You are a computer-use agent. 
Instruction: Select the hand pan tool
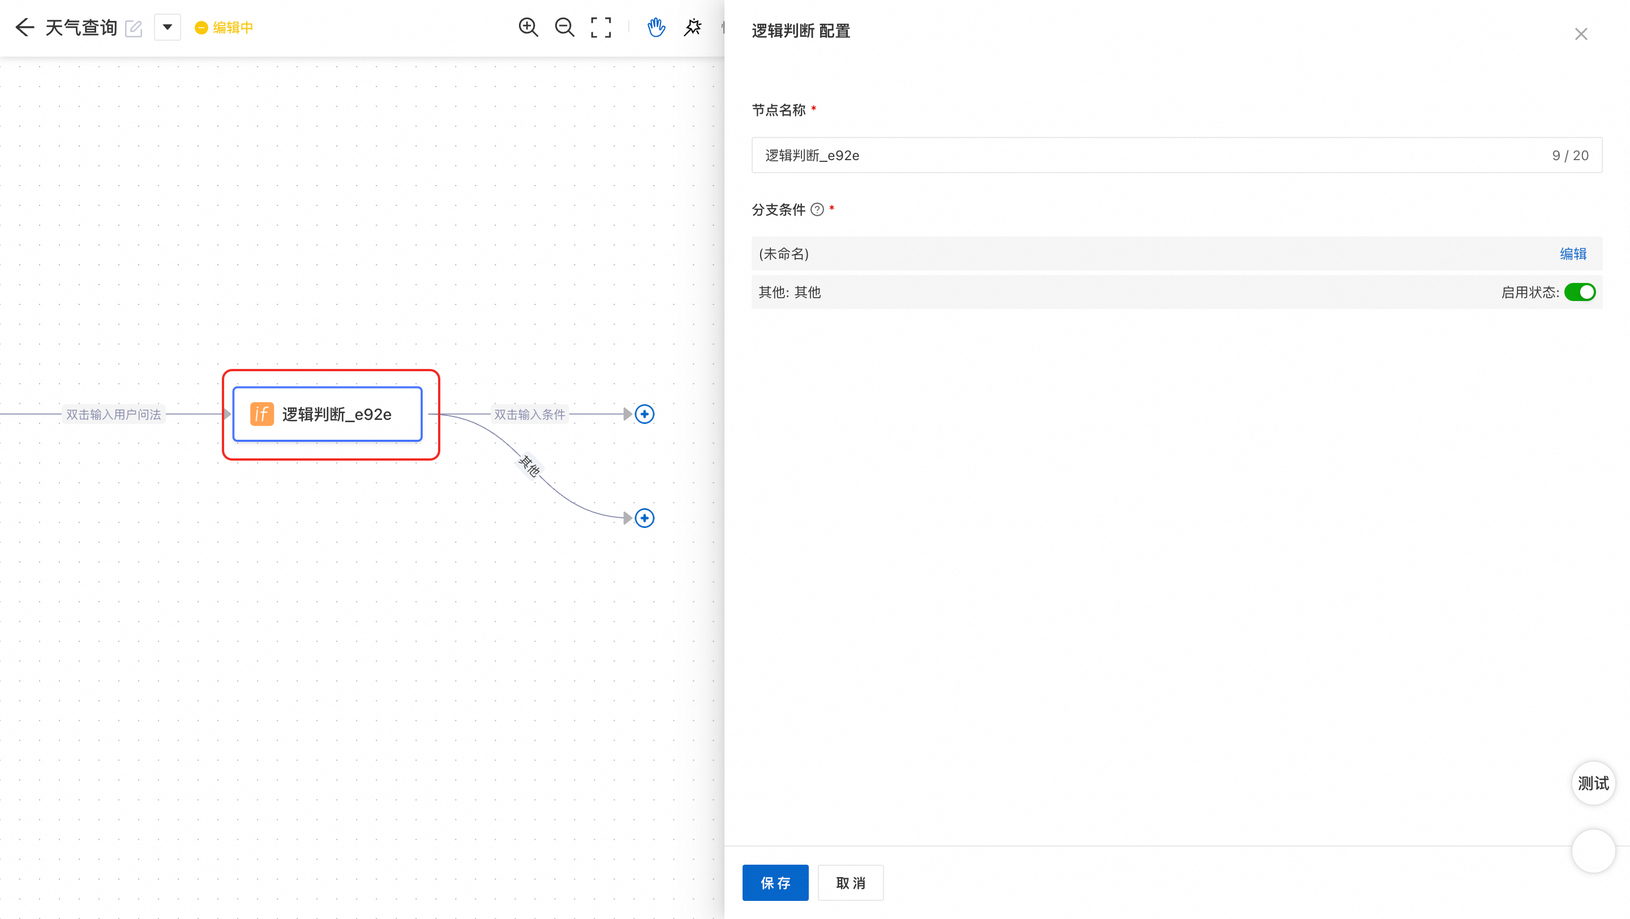click(656, 27)
